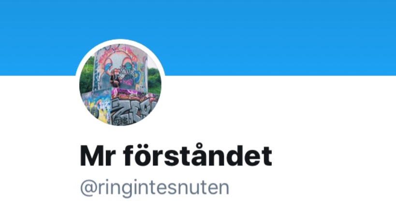Click the person sitting in the avatar photo
Screen dimensions: 396x217
115,79
